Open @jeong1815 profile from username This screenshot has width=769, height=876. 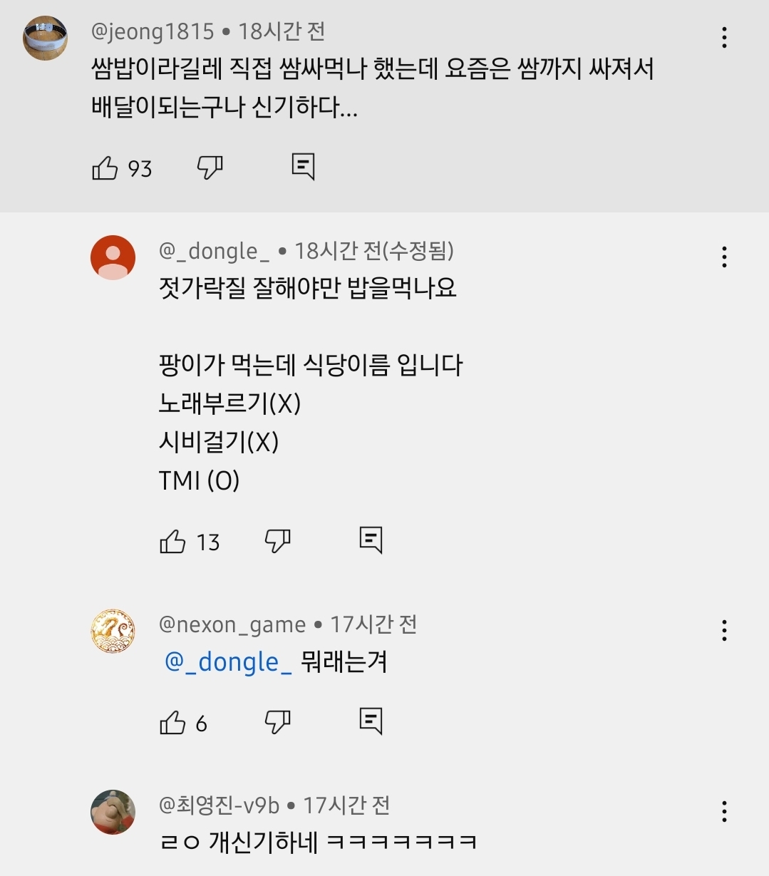pyautogui.click(x=153, y=31)
